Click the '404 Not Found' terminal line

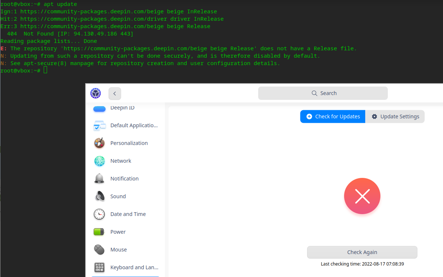(x=70, y=34)
